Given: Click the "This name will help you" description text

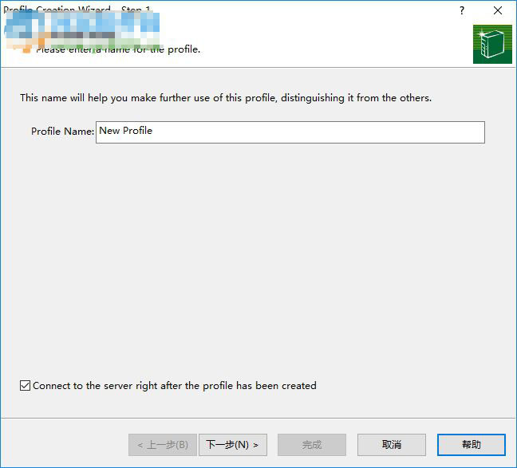Looking at the screenshot, I should 225,98.
